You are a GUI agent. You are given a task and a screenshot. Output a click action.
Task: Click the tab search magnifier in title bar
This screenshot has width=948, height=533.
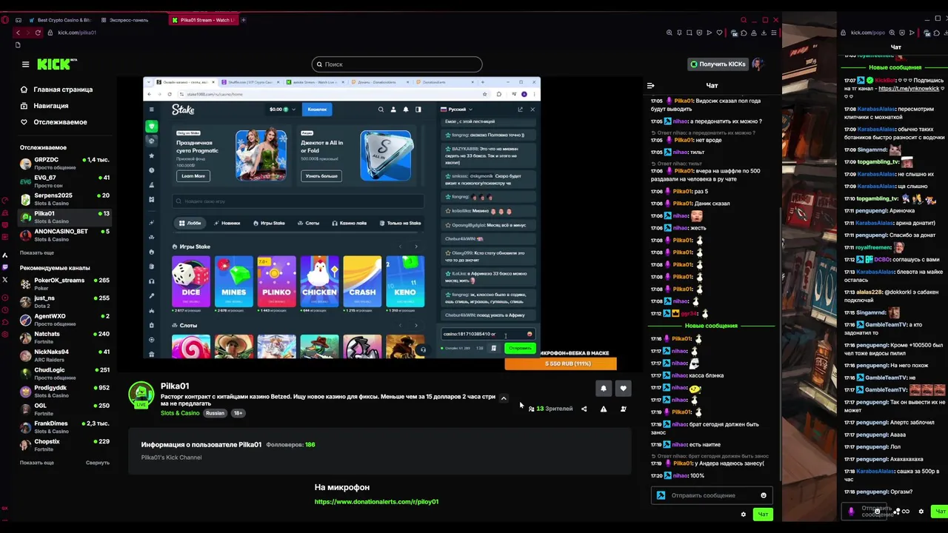coord(745,20)
